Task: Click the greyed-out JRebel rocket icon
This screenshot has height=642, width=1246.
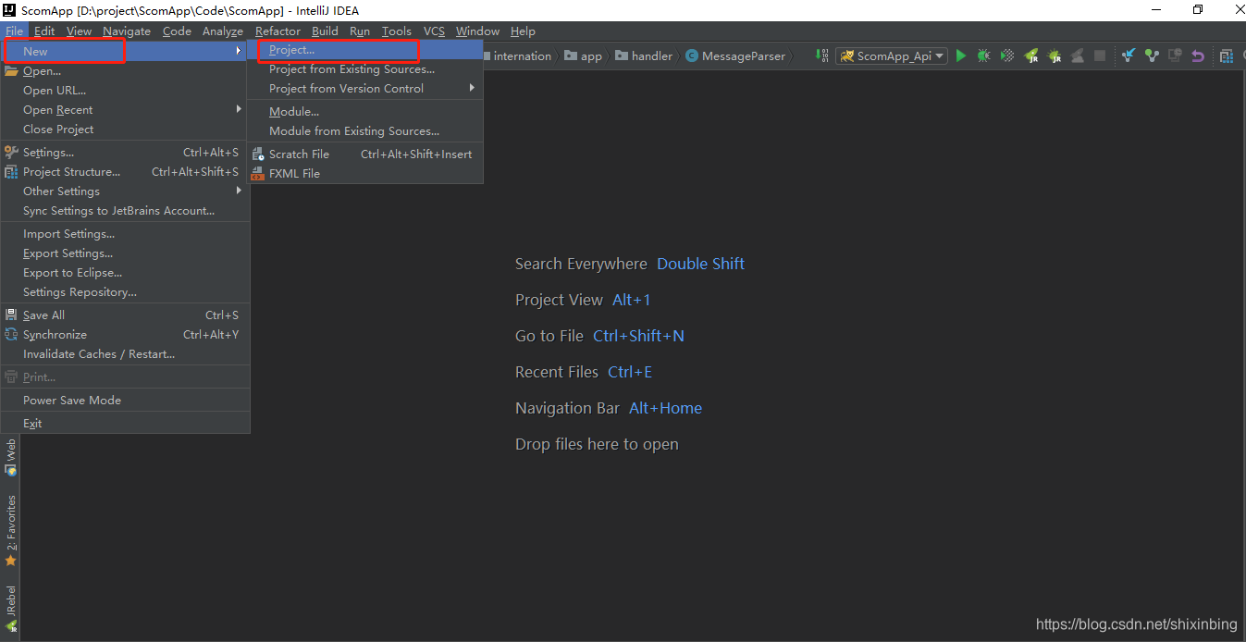Action: [x=1078, y=56]
